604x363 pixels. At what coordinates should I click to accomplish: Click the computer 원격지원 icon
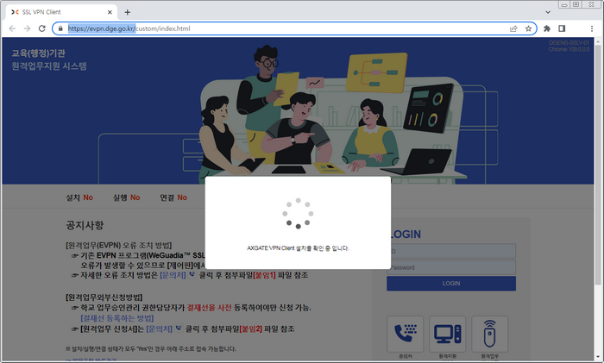pos(448,335)
